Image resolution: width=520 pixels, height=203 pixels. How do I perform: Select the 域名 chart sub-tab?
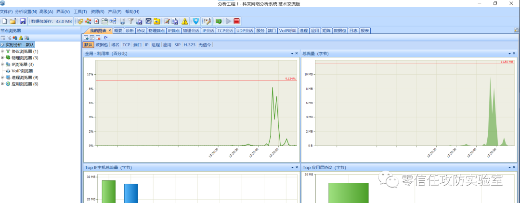coord(115,44)
